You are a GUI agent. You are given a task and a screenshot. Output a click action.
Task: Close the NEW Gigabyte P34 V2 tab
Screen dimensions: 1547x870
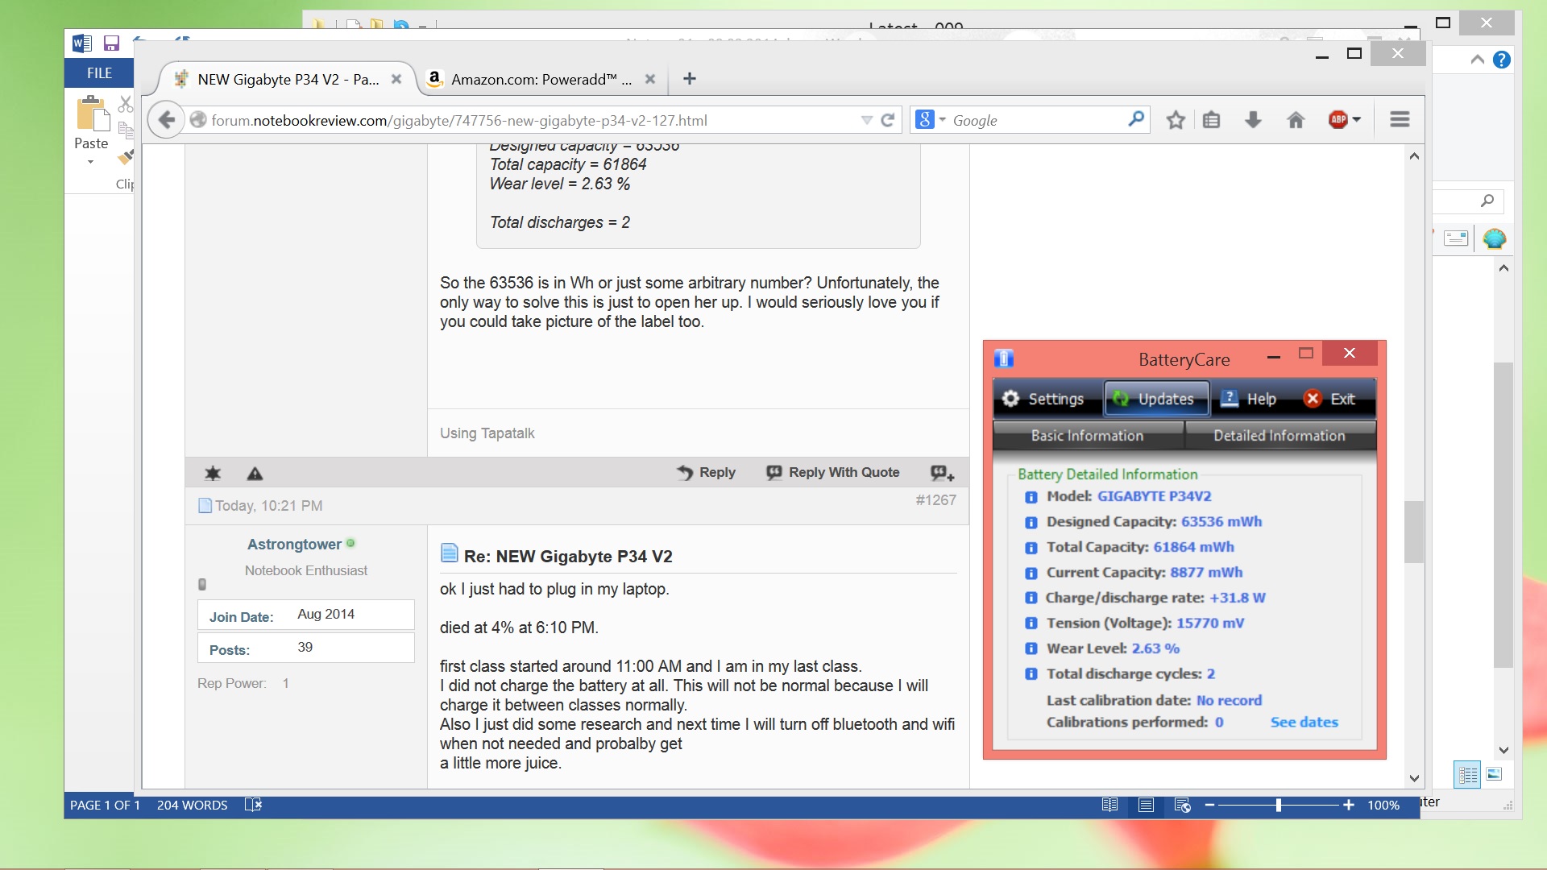(x=396, y=79)
